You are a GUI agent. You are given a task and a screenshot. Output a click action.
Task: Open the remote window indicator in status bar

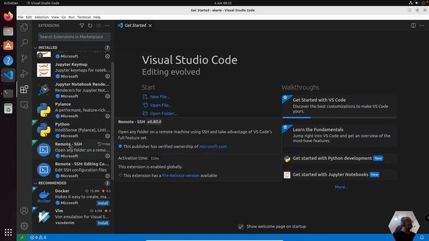pyautogui.click(x=22, y=238)
